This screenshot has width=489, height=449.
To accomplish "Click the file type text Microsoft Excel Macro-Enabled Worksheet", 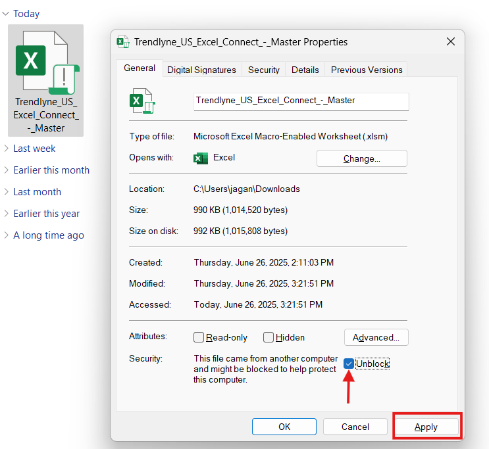I will coord(290,137).
